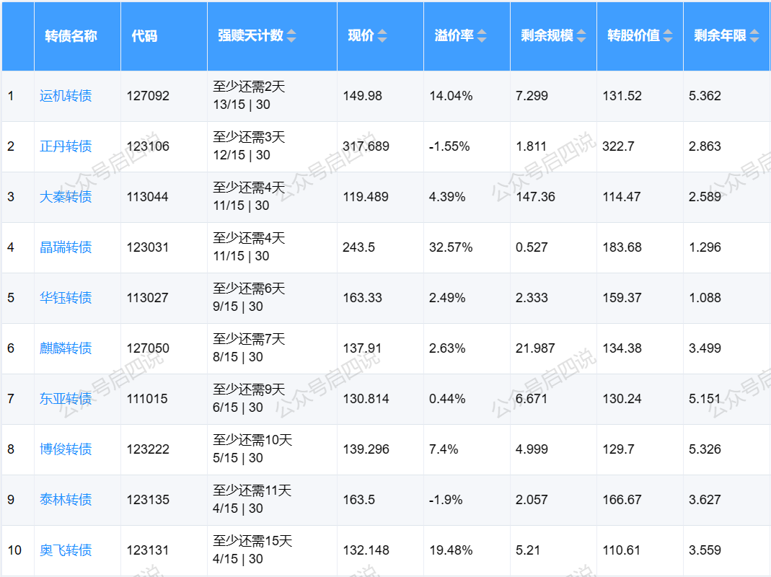Viewport: 771px width, 577px height.
Task: Select the code cell 127092
Action: [148, 96]
